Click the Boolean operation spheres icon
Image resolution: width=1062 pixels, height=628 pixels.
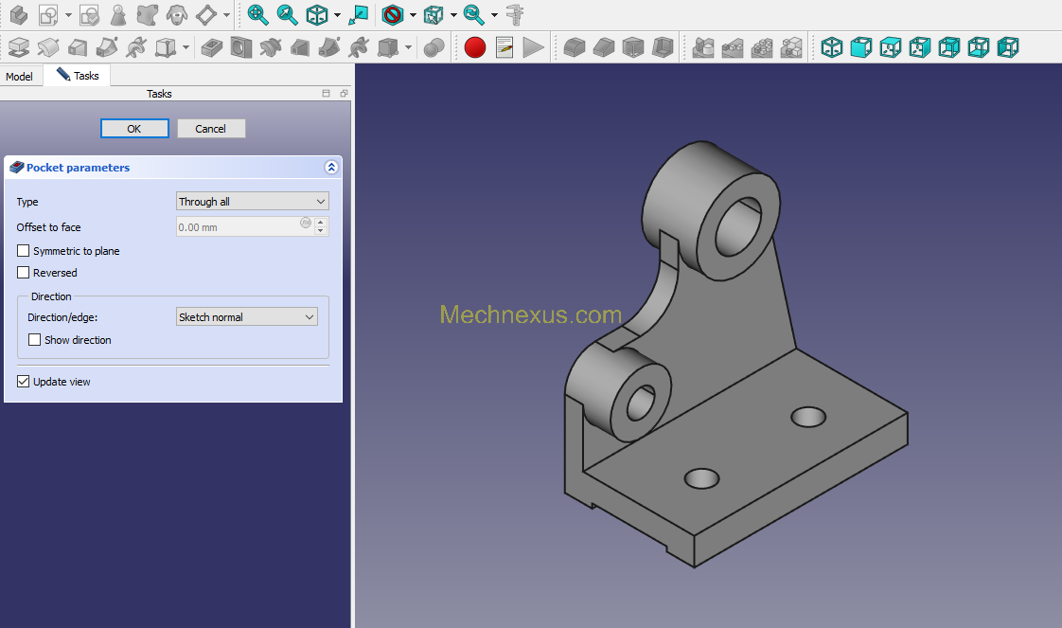point(434,47)
